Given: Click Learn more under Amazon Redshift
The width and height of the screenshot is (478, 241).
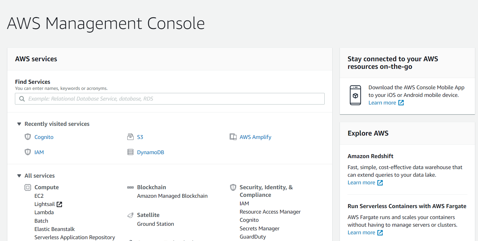Looking at the screenshot, I should [361, 183].
